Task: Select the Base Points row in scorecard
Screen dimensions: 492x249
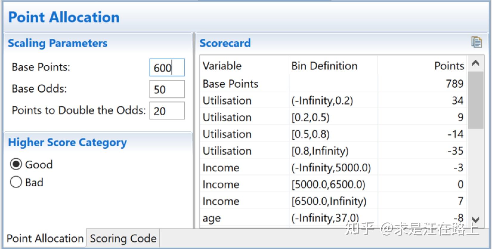Action: pos(333,84)
